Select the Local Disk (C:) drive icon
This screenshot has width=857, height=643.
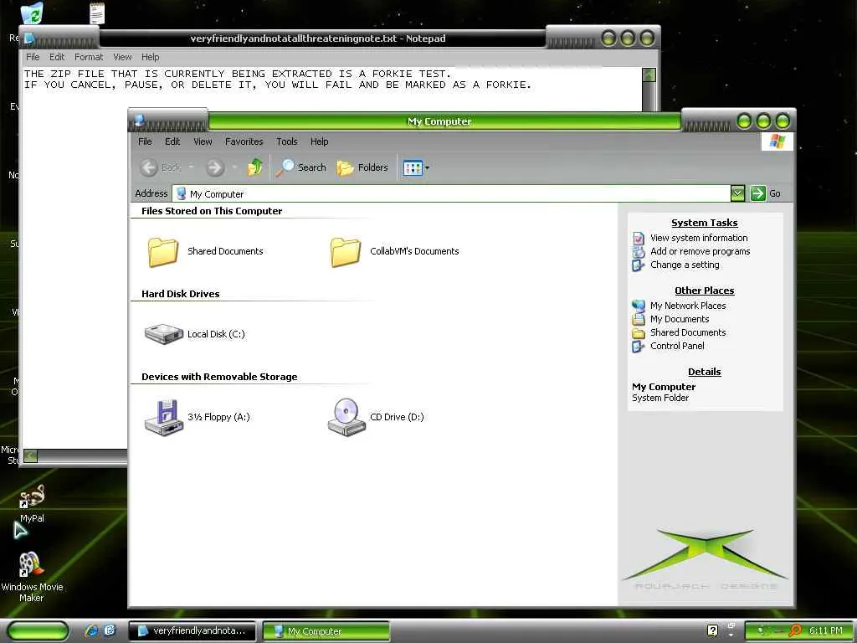[x=163, y=334]
